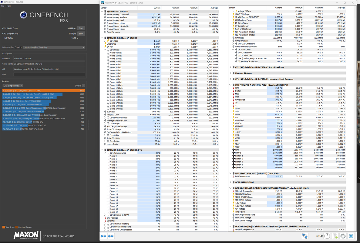The width and height of the screenshot is (360, 243).
Task: Open the File menu in Cinebench
Action: click(x=3, y=6)
